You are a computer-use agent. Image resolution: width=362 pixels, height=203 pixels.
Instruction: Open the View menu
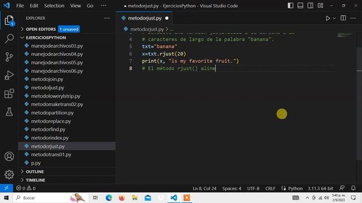tap(75, 6)
